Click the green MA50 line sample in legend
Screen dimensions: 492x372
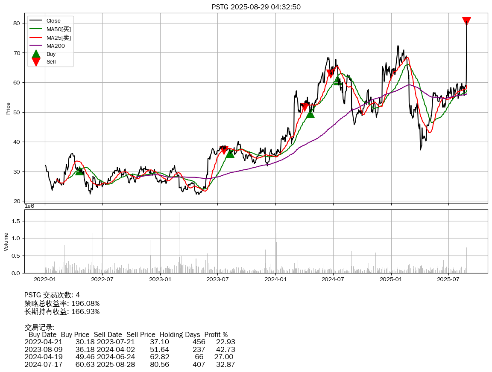click(x=36, y=29)
